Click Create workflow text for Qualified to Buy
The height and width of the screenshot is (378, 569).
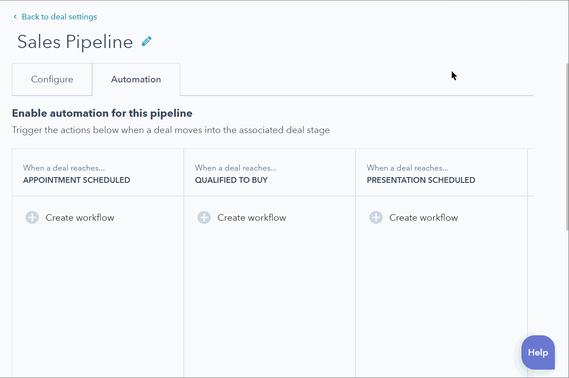[252, 218]
